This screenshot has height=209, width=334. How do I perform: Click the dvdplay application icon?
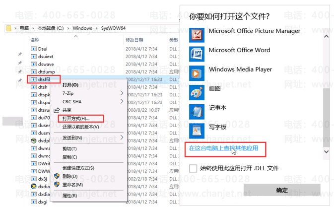pos(33,140)
